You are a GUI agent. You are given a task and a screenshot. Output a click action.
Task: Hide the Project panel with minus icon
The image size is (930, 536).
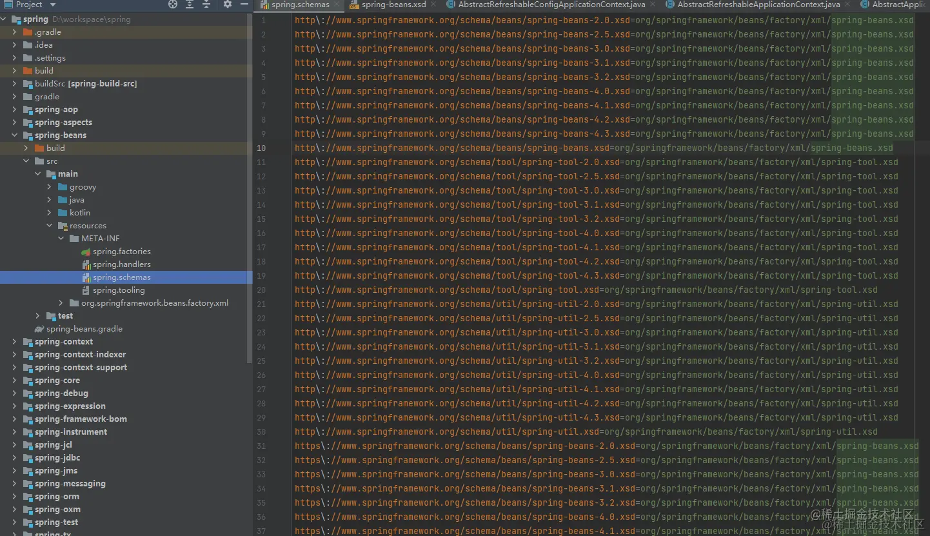(243, 5)
